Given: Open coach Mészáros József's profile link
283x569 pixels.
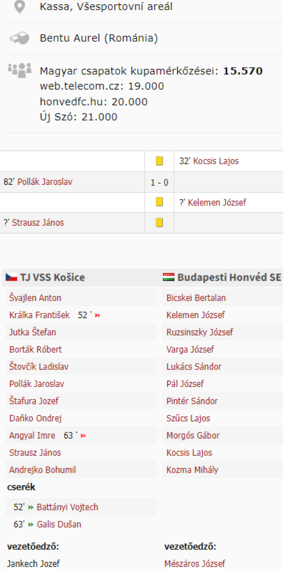Looking at the screenshot, I should tap(195, 564).
